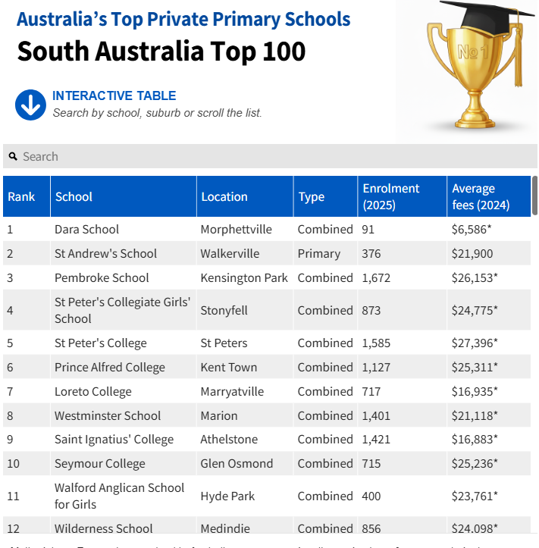Click the enrolment value 1,401

point(376,415)
